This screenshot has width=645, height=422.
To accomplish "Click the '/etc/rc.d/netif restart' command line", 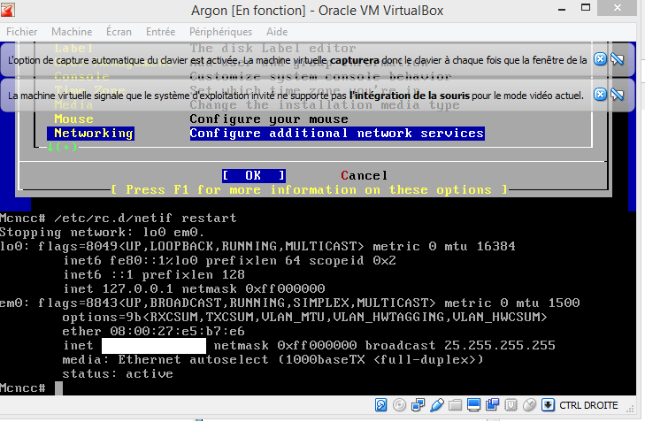I will tap(146, 218).
